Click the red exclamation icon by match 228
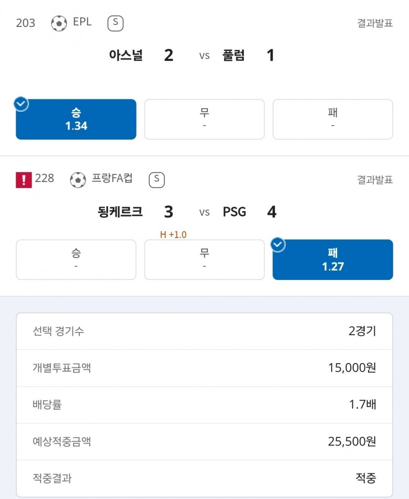The image size is (409, 499). (24, 180)
